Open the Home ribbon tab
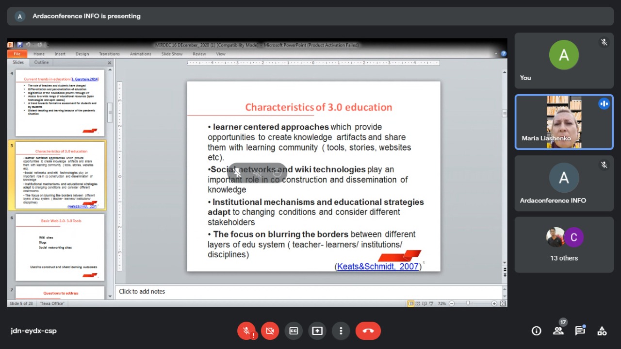This screenshot has height=349, width=621. [x=39, y=54]
